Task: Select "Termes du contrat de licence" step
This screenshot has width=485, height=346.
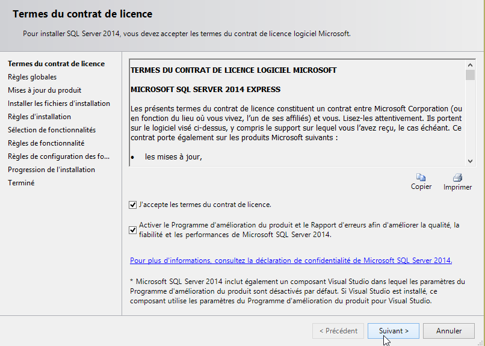Action: (x=56, y=64)
